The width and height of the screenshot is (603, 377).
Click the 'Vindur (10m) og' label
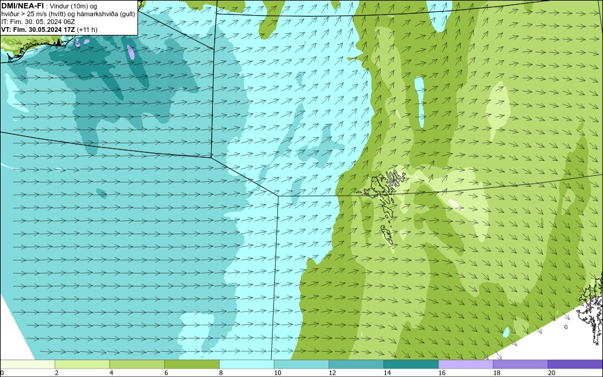pos(74,6)
